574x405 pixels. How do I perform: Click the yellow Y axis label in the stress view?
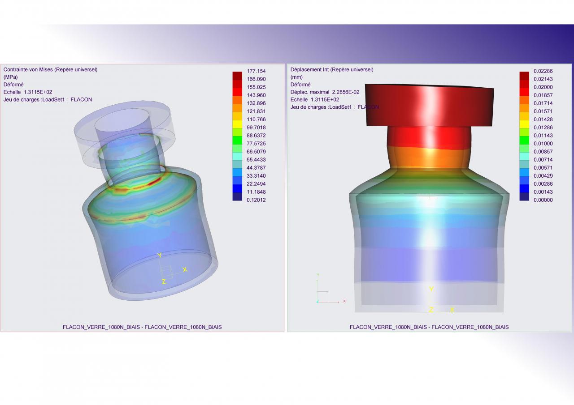point(159,255)
